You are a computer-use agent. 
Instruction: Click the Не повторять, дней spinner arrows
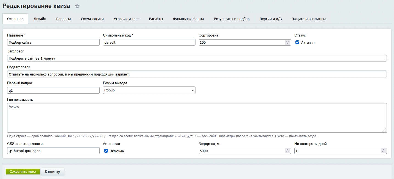coord(383,151)
